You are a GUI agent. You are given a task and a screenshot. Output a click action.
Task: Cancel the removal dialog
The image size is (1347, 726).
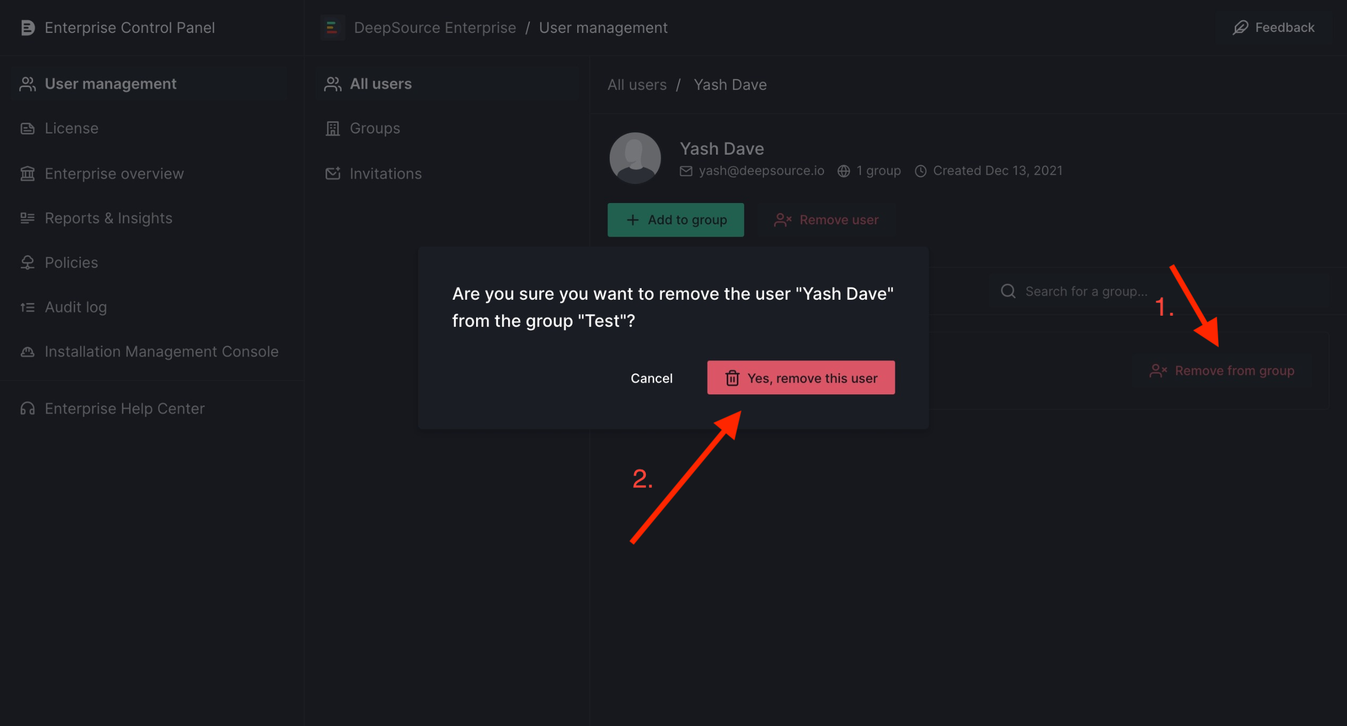pyautogui.click(x=652, y=377)
